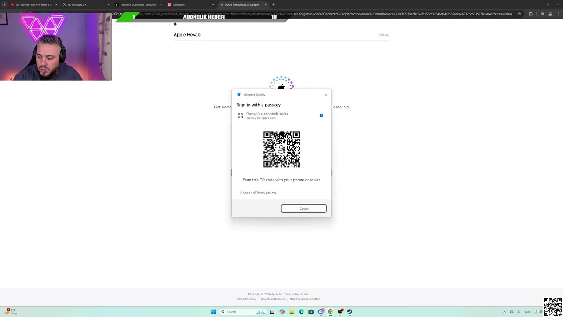The width and height of the screenshot is (563, 317).
Task: Open Task View from the taskbar
Action: click(272, 312)
